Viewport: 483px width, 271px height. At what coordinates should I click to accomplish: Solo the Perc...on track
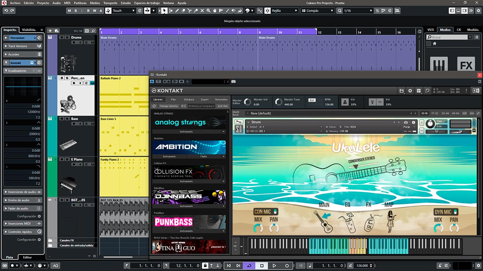click(66, 78)
